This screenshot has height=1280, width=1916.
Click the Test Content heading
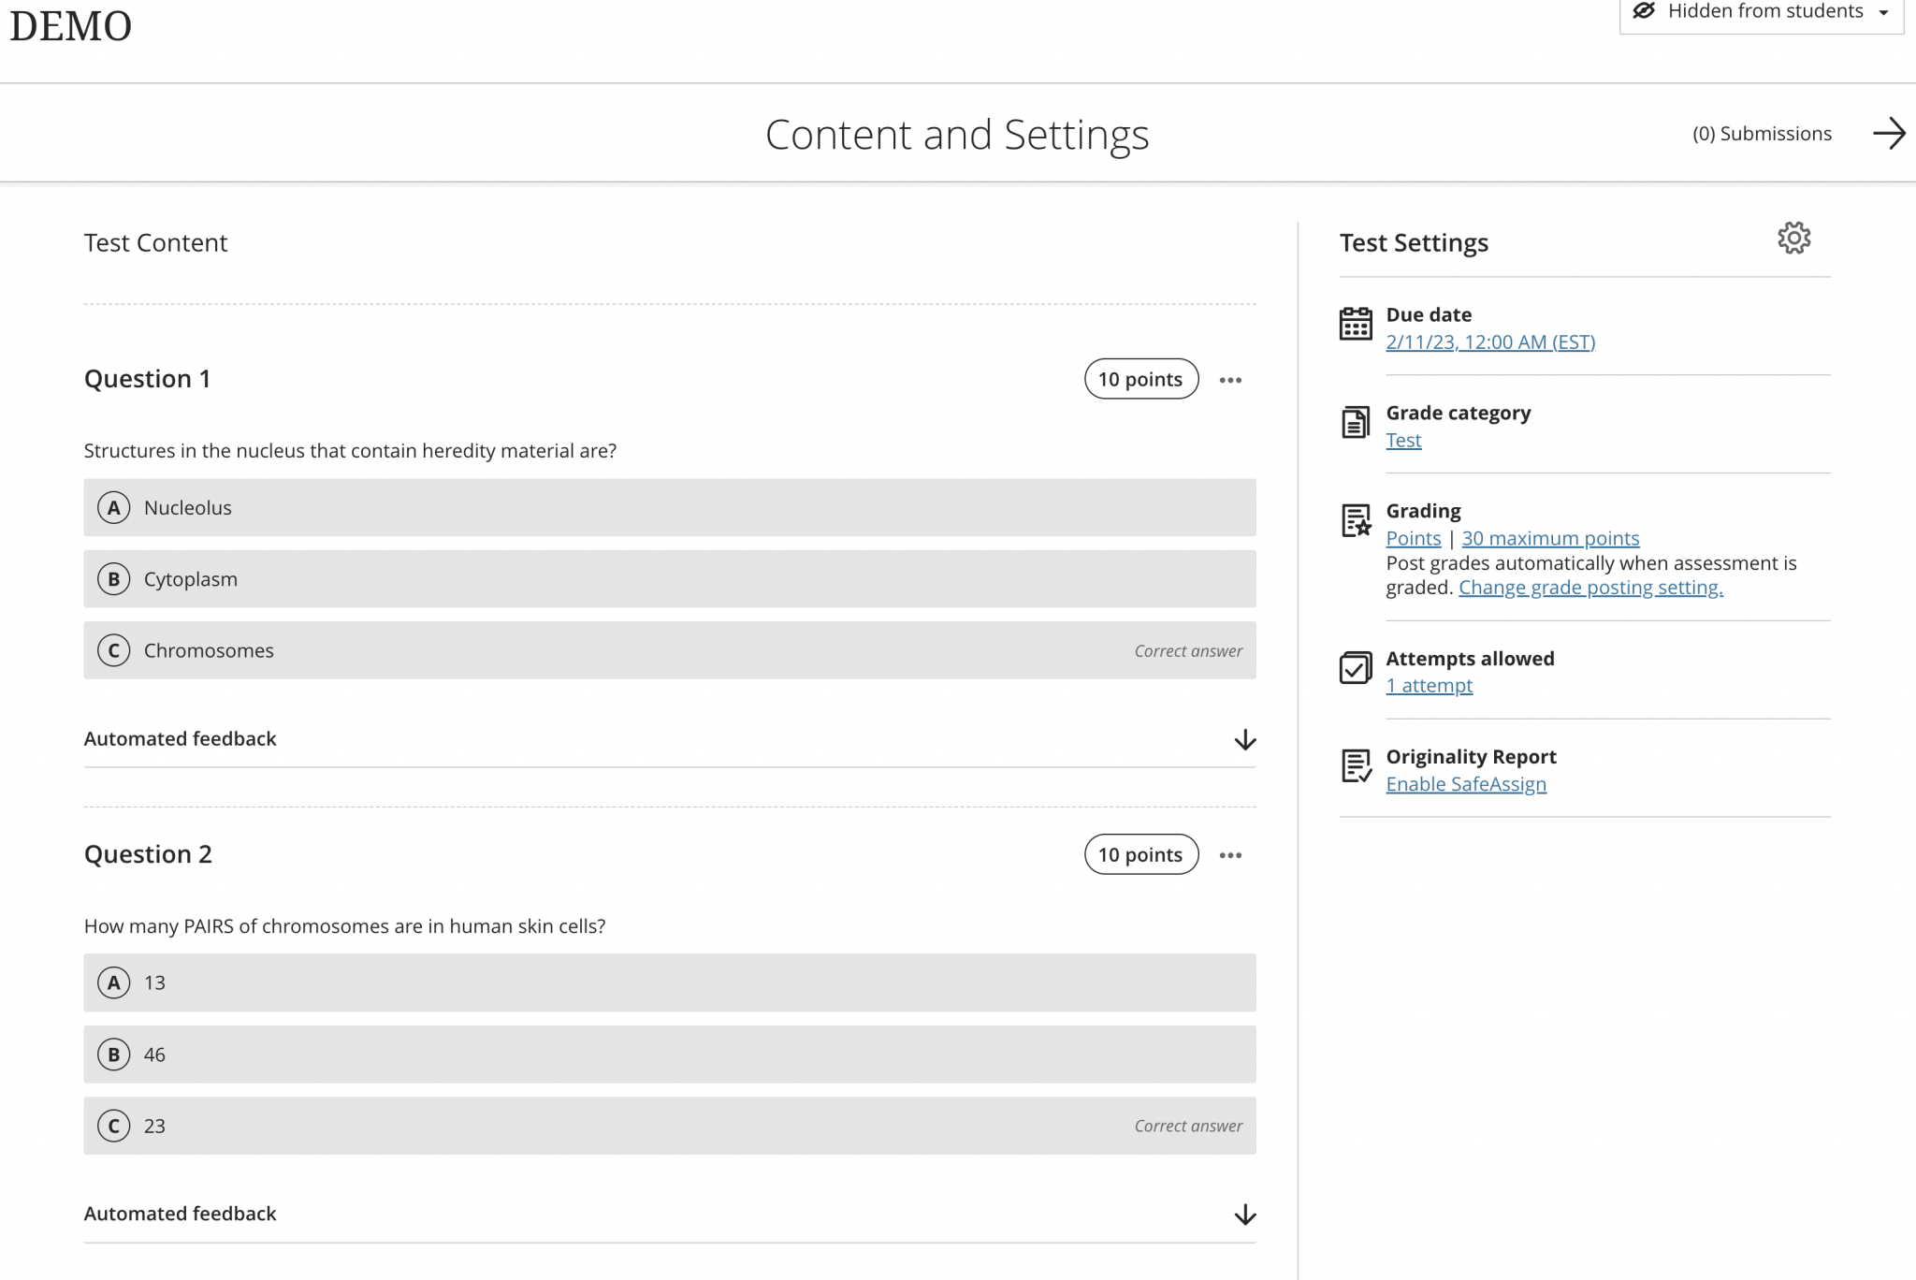(155, 243)
